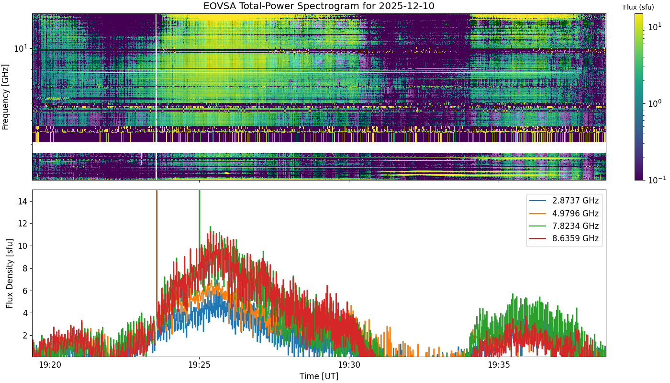Click the 19:35 time axis tick label

click(x=499, y=365)
